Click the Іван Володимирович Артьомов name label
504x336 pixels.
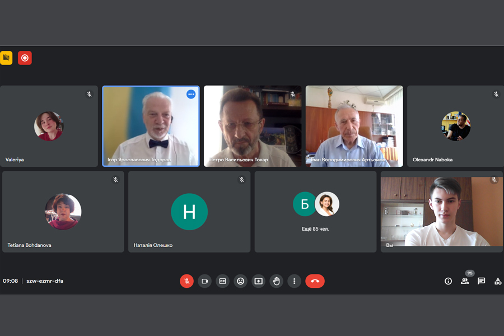[348, 160]
